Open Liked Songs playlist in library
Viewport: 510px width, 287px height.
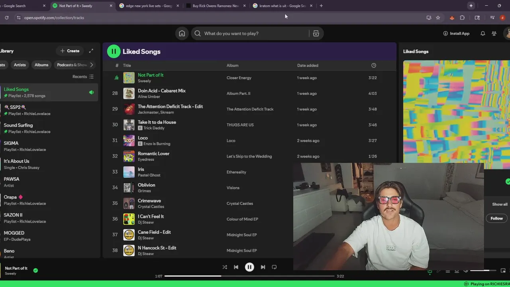[x=49, y=92]
